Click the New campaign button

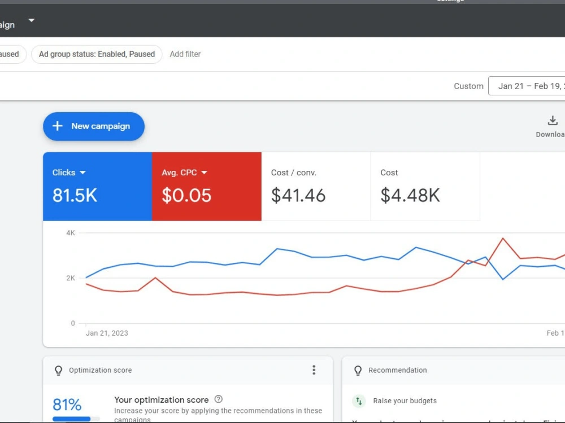pos(94,126)
